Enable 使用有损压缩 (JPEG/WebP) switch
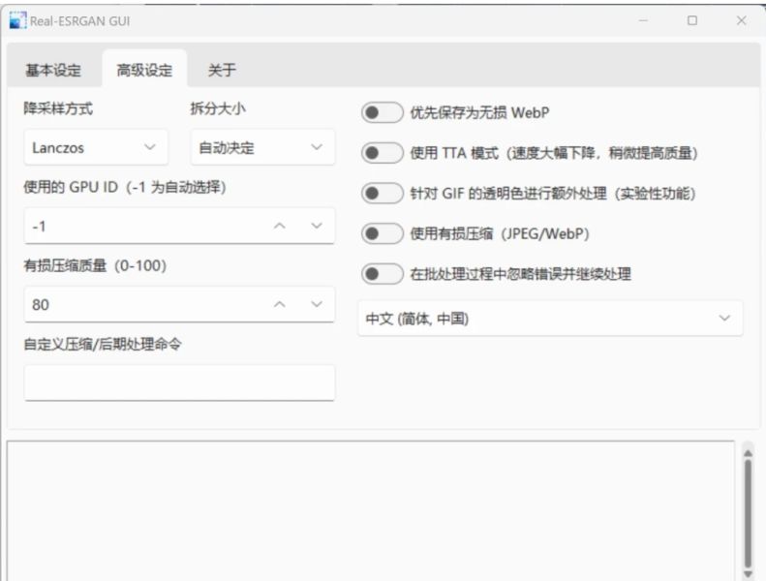This screenshot has height=581, width=766. [382, 233]
